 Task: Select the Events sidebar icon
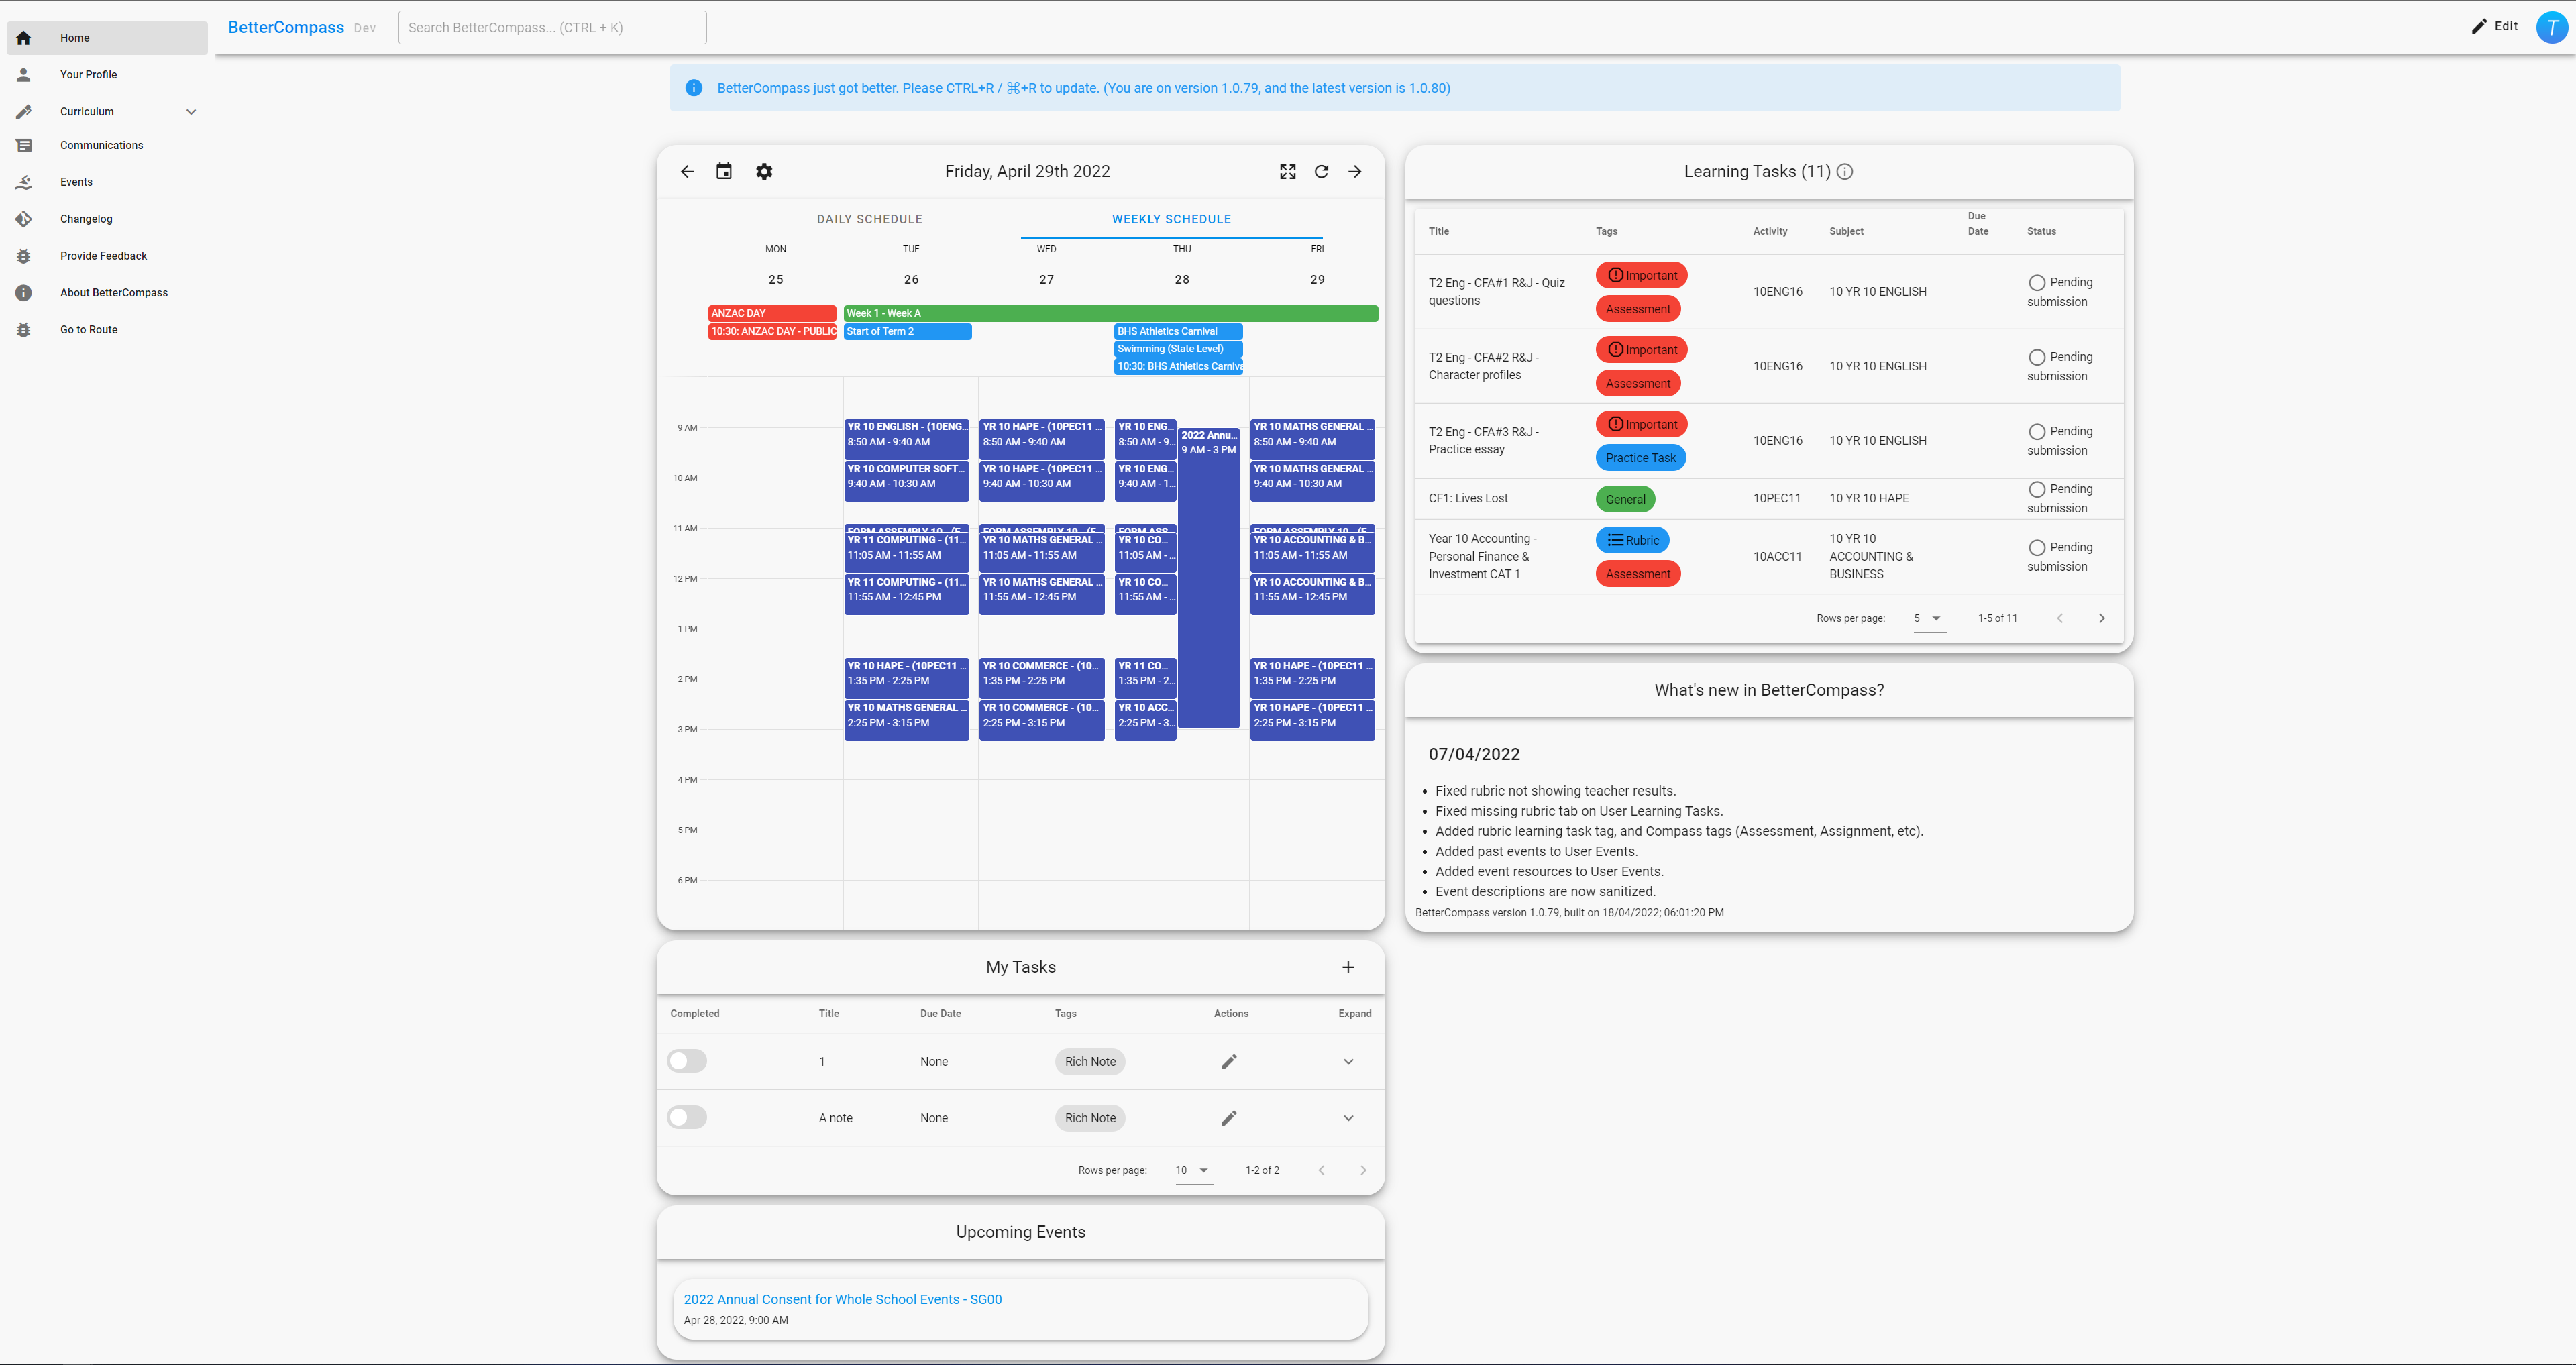click(x=23, y=182)
